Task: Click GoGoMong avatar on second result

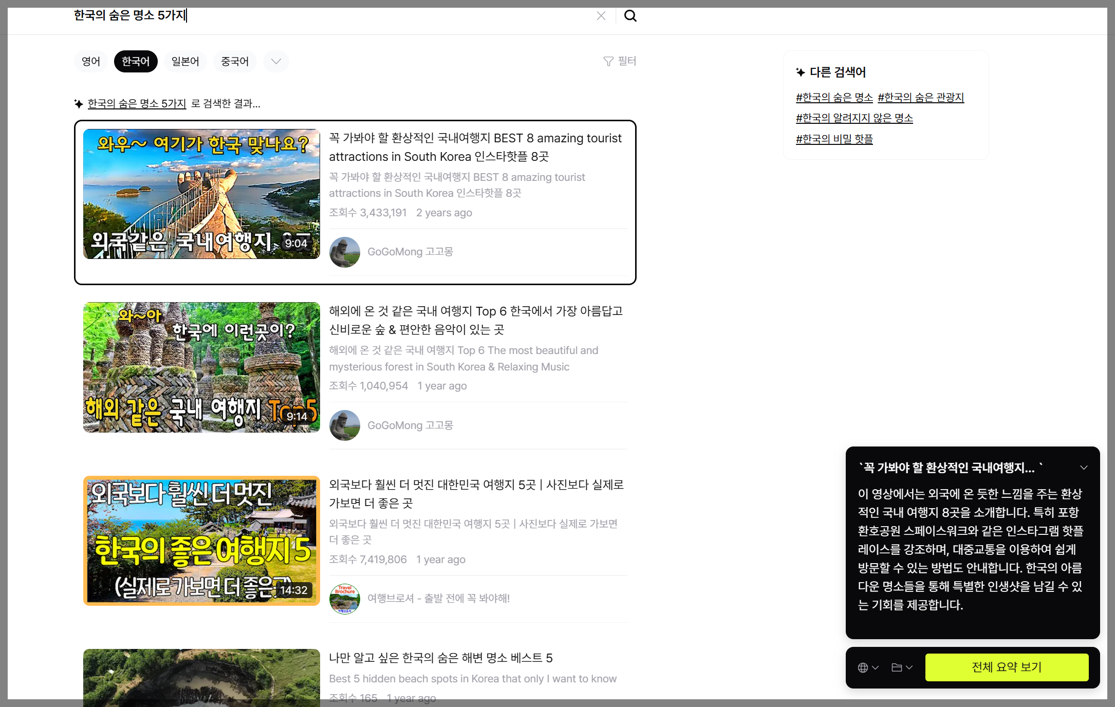Action: [344, 425]
